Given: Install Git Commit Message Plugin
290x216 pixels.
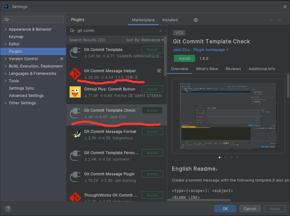Looking at the screenshot, I should [152, 174].
